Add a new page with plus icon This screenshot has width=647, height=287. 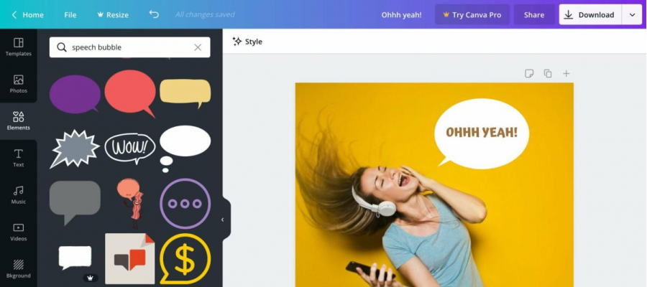point(566,73)
